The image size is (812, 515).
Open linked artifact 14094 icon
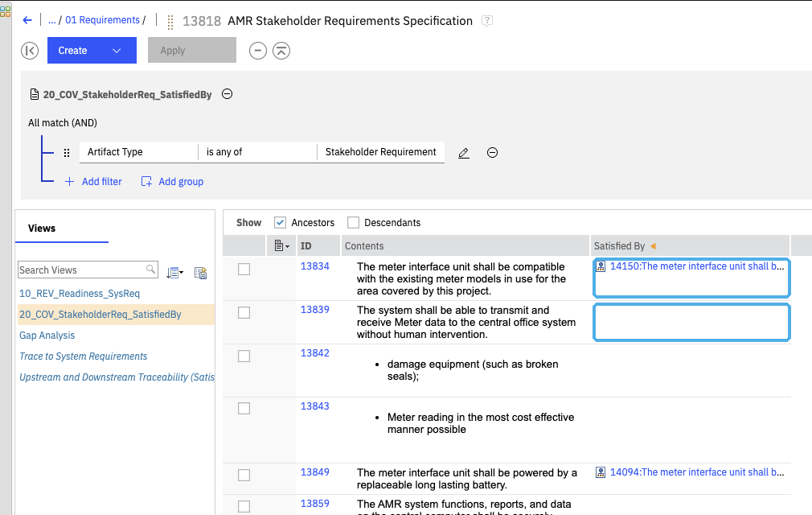[601, 472]
